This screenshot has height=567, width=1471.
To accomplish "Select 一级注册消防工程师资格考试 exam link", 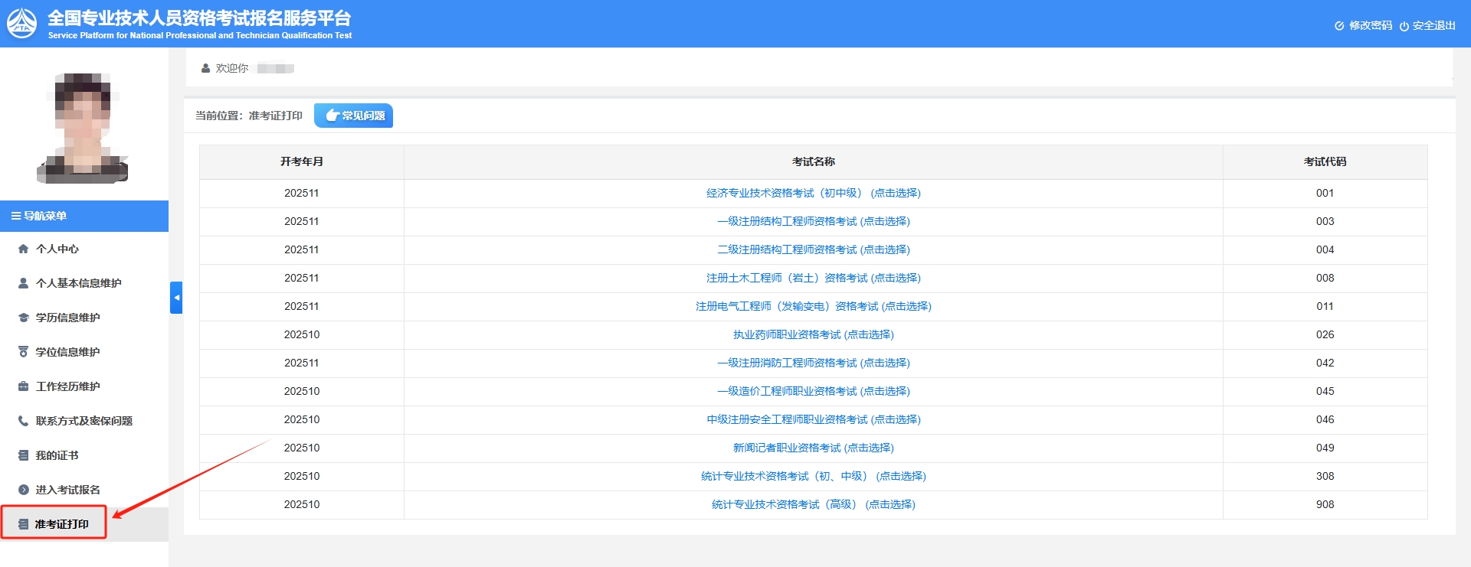I will pos(813,363).
